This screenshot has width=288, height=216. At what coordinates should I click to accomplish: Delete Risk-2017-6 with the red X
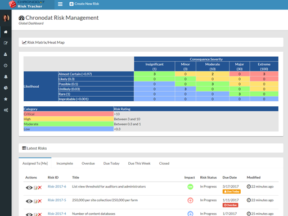coord(40,187)
